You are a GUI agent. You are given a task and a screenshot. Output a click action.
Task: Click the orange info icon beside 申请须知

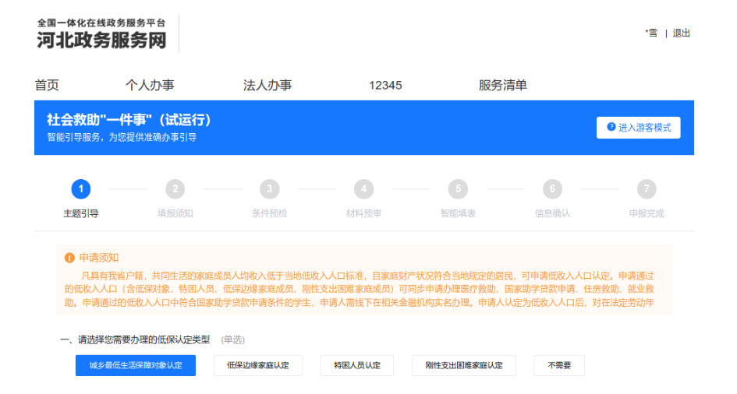point(69,257)
